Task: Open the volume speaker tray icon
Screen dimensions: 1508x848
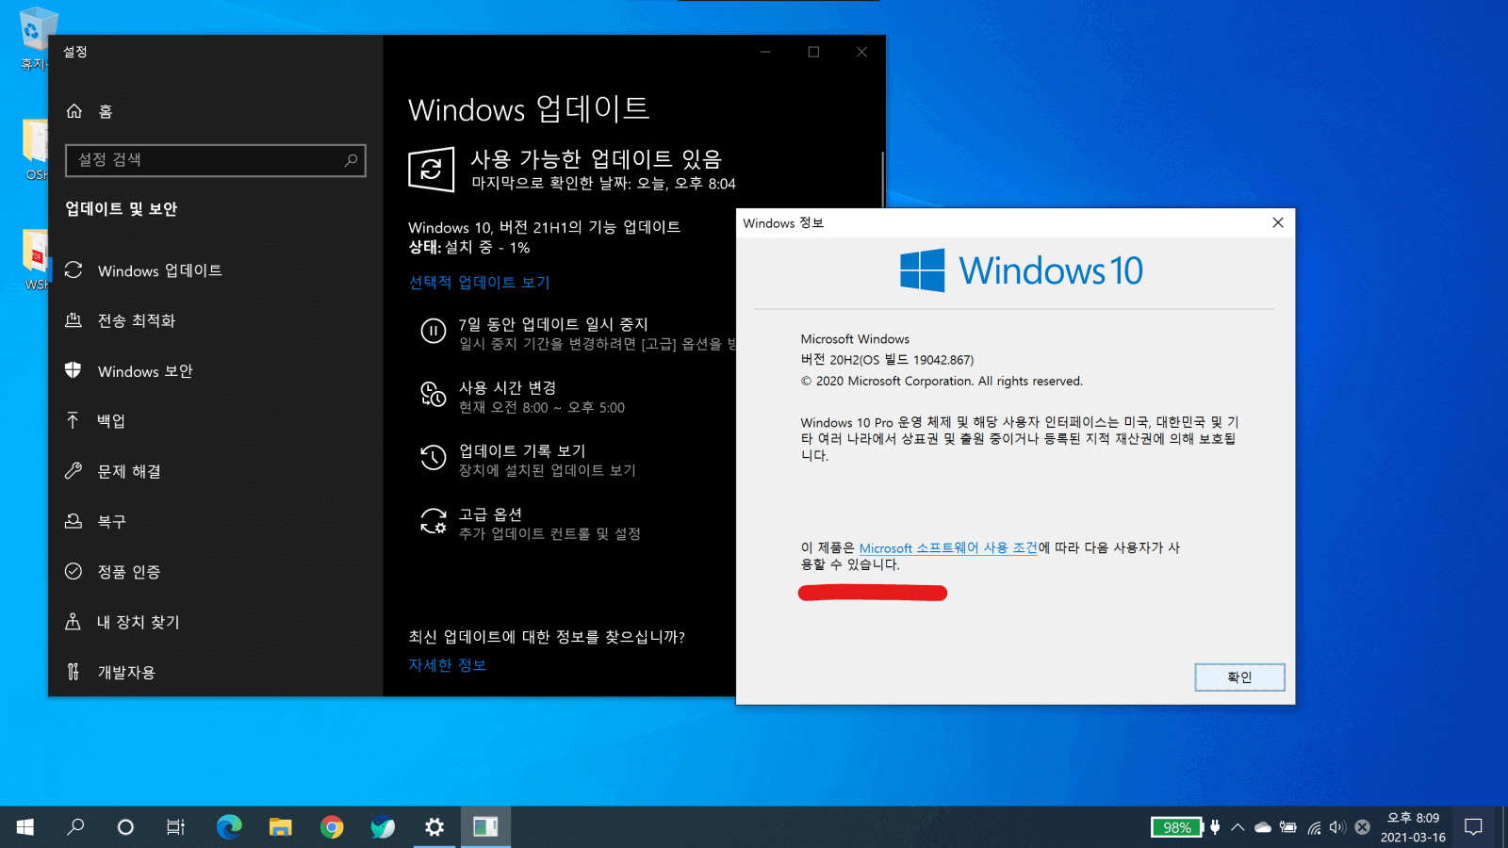Action: (x=1337, y=827)
